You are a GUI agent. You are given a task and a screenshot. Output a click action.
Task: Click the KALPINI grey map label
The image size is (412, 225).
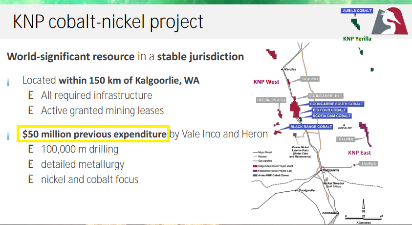[346, 139]
